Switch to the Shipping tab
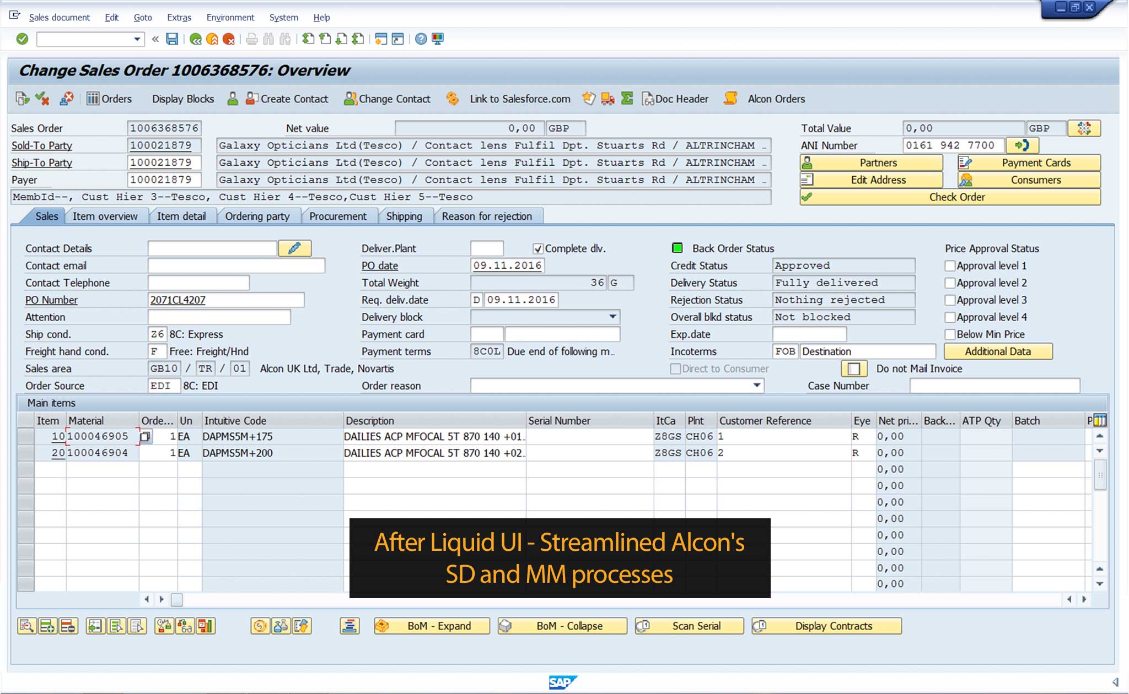The width and height of the screenshot is (1129, 694). (x=404, y=216)
